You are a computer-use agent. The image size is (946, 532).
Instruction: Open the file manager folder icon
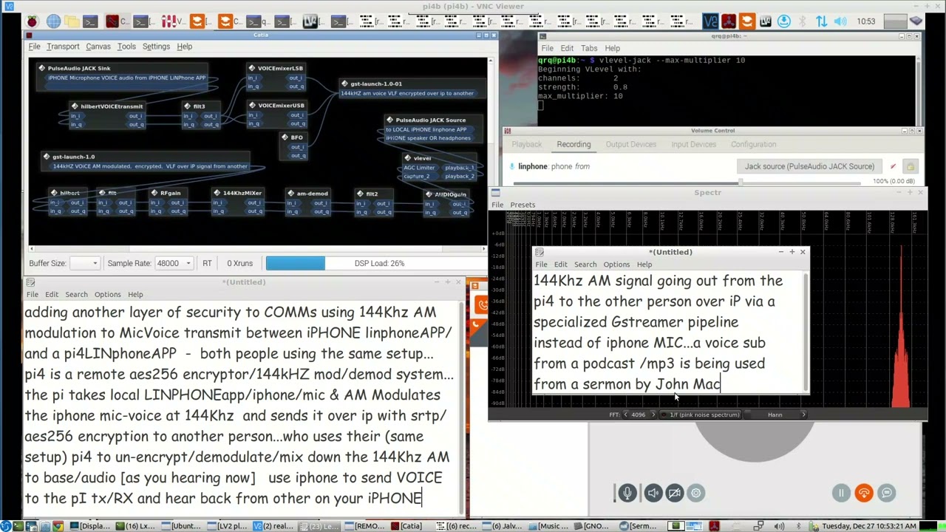(72, 21)
